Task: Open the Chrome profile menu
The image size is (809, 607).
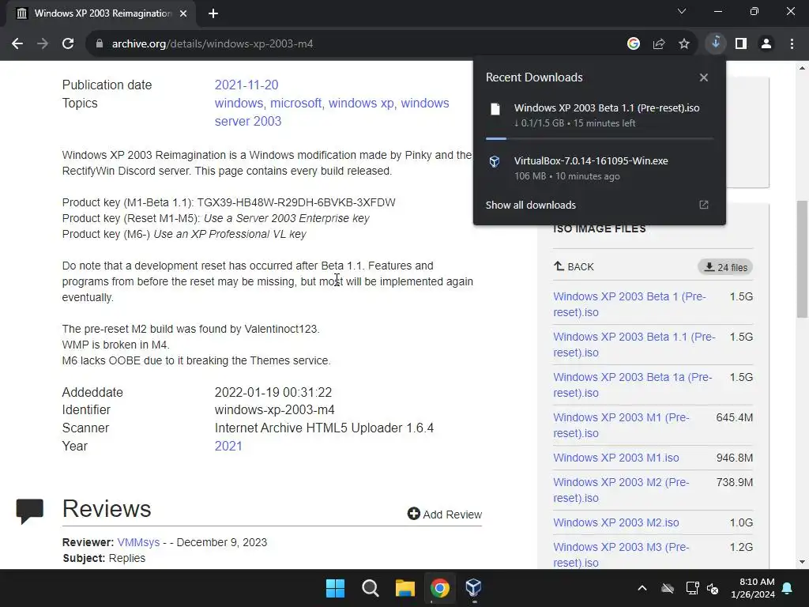Action: pos(766,44)
